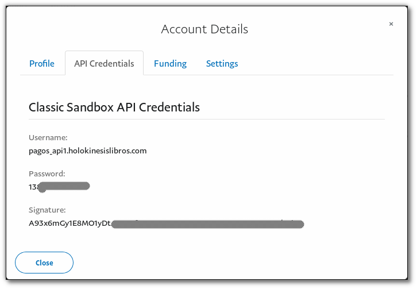The height and width of the screenshot is (289, 417).
Task: Click the Close button
Action: pos(44,263)
